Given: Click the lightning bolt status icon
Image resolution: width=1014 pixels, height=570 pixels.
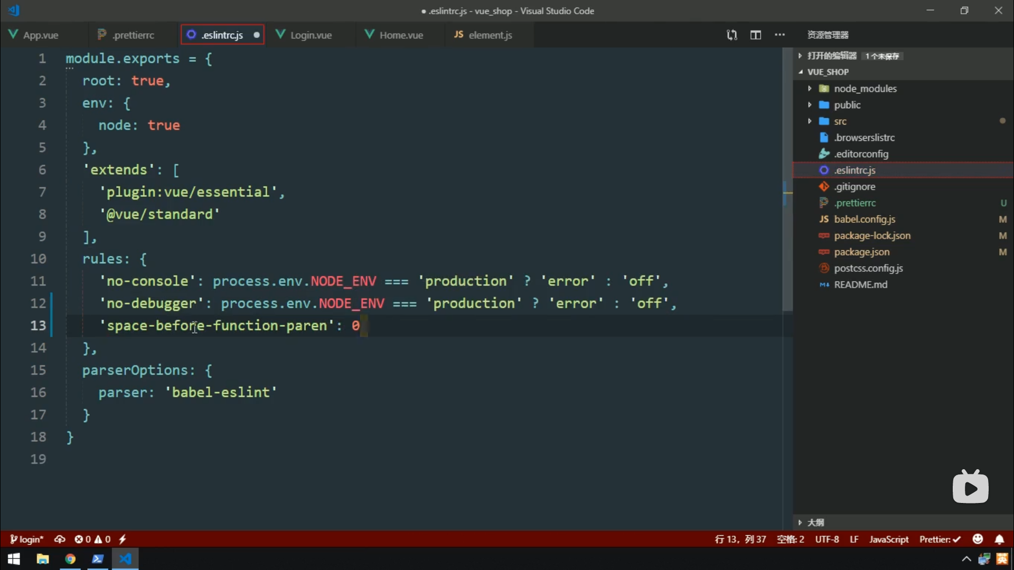Looking at the screenshot, I should tap(123, 539).
